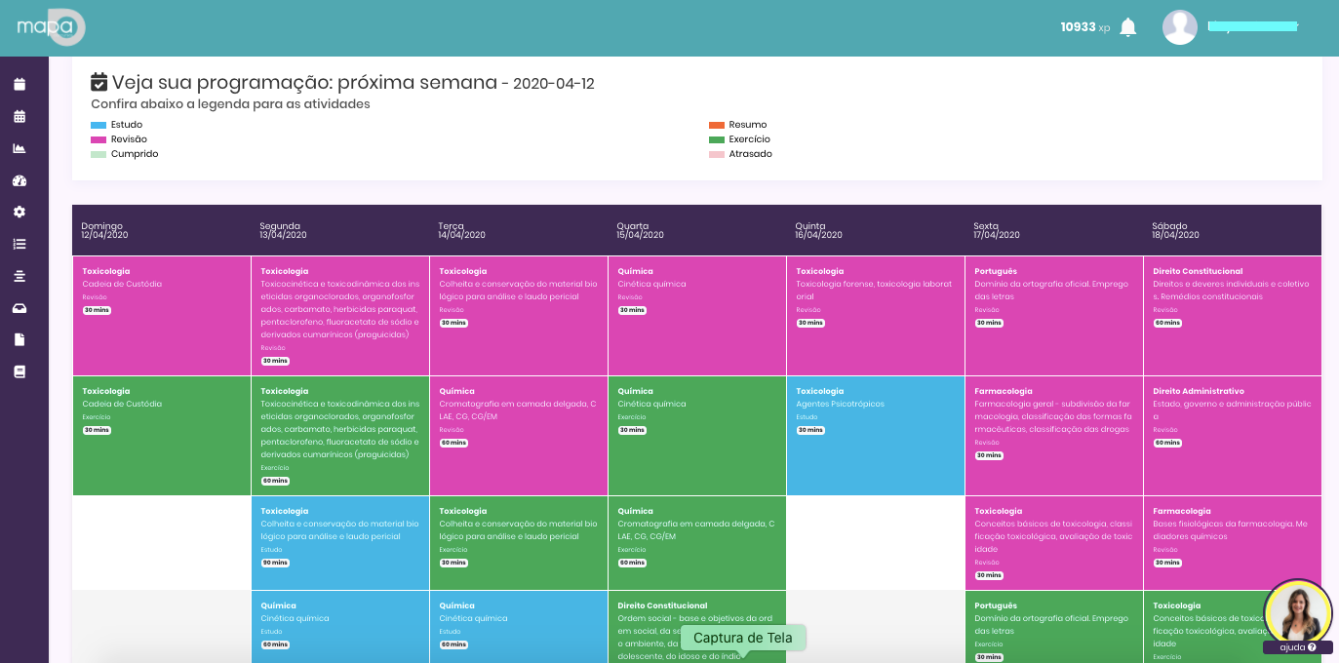Viewport: 1339px width, 663px height.
Task: Click the numbered list icon in sidebar
Action: tap(20, 244)
